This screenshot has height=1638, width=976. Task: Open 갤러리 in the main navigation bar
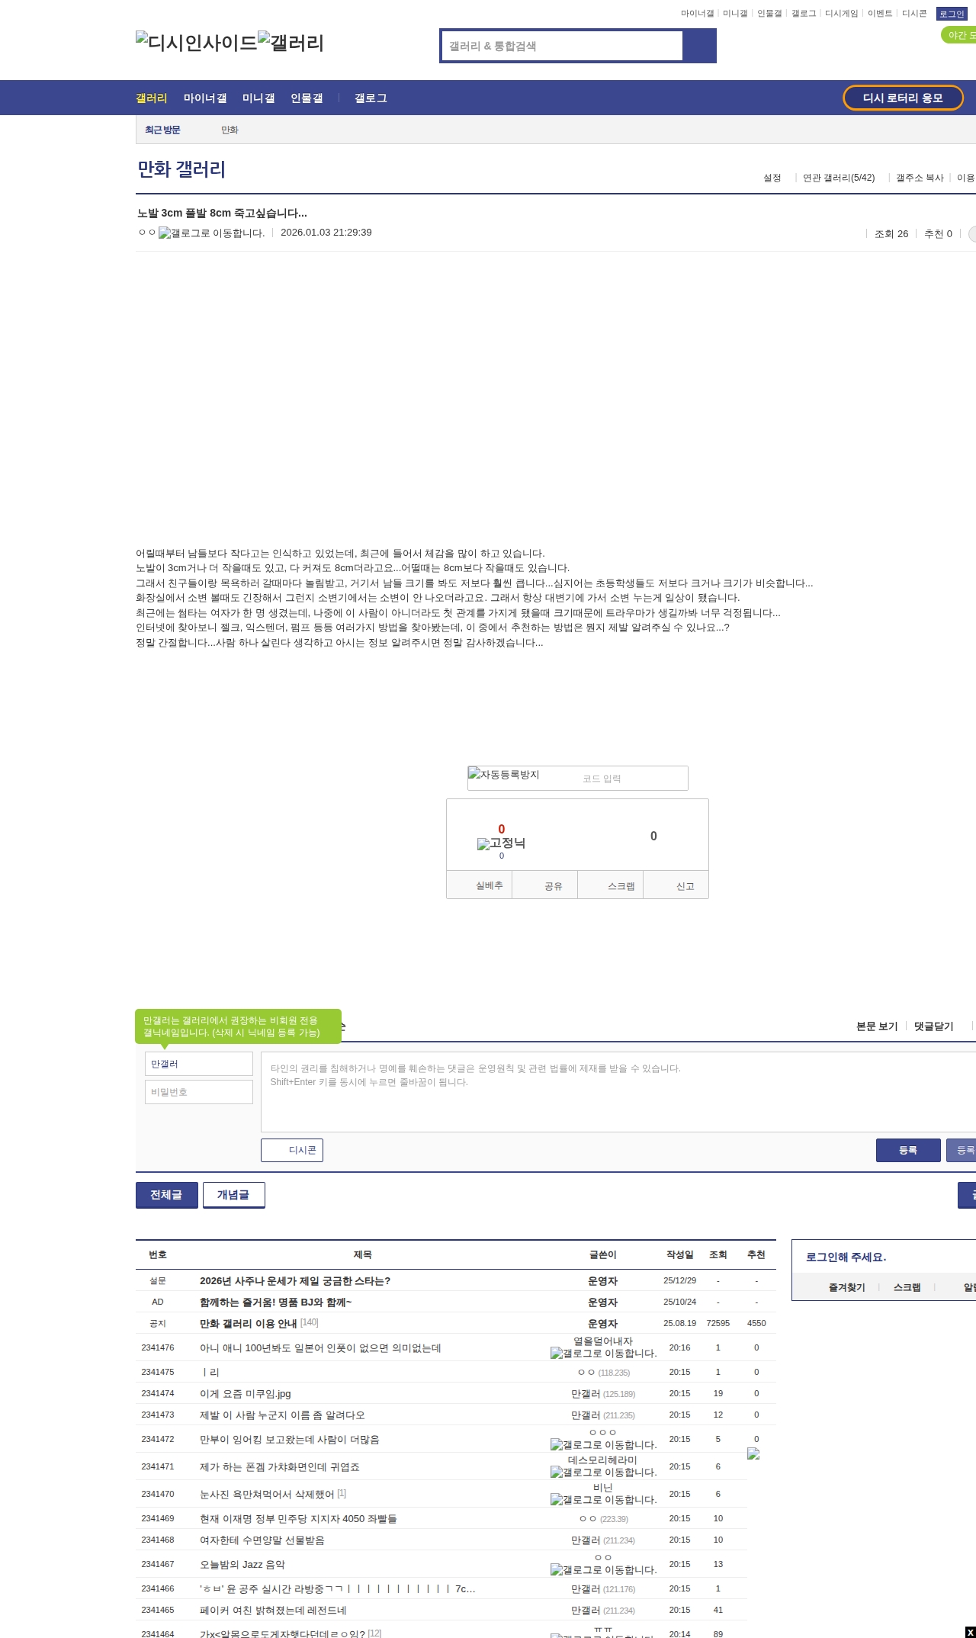pos(152,98)
